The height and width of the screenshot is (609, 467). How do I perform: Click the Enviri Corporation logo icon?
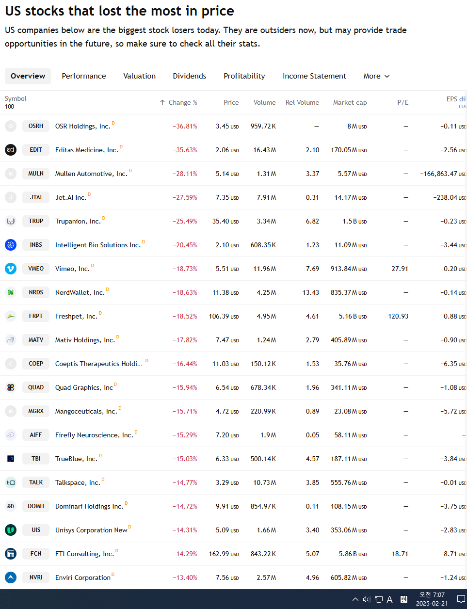tap(11, 577)
